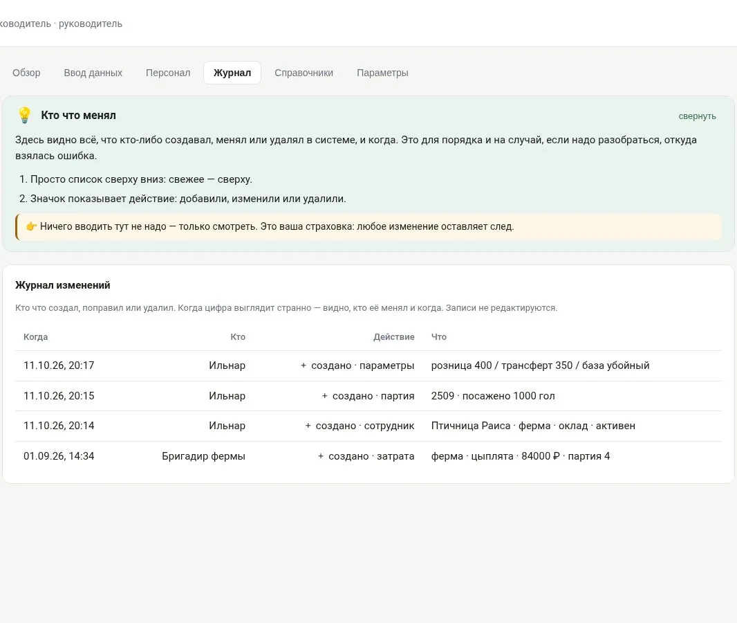Click the list item Просто список сверху вниз
Screen dimensions: 737x623
[x=141, y=179]
